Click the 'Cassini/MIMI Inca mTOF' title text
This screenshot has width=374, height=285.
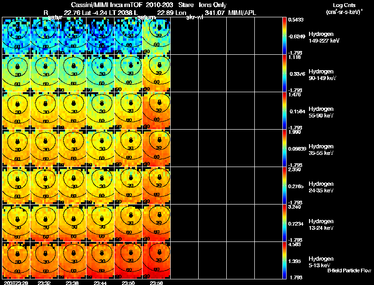pyautogui.click(x=107, y=5)
